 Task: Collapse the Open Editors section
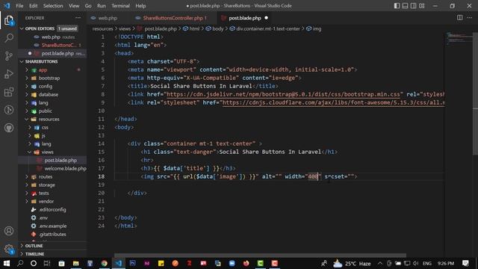(x=22, y=28)
